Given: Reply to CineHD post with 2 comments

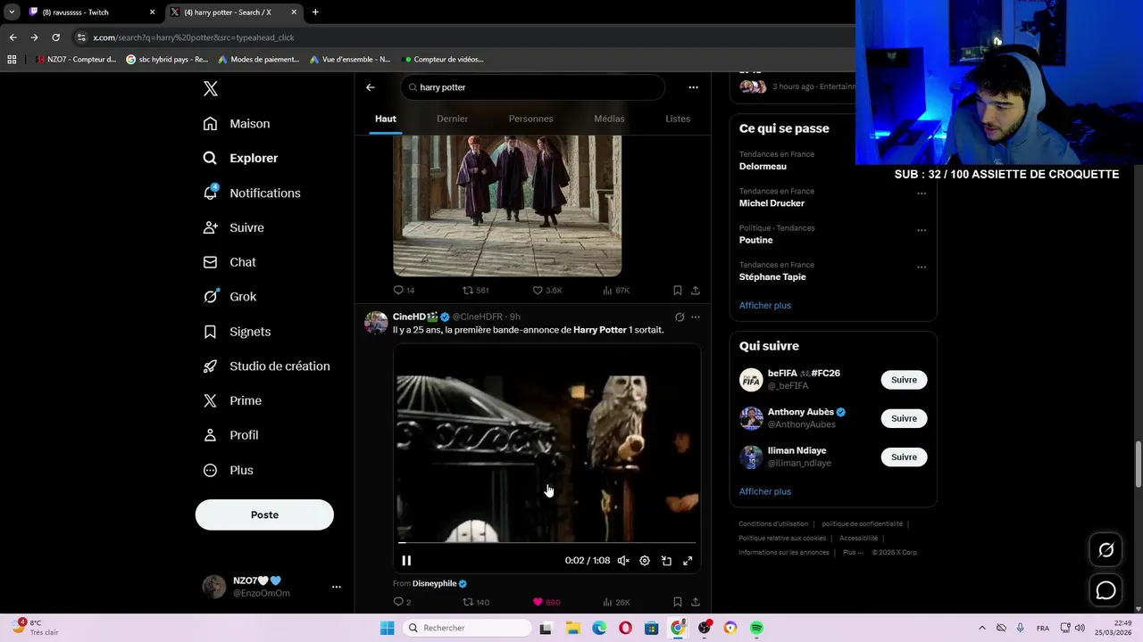Looking at the screenshot, I should click(x=402, y=603).
